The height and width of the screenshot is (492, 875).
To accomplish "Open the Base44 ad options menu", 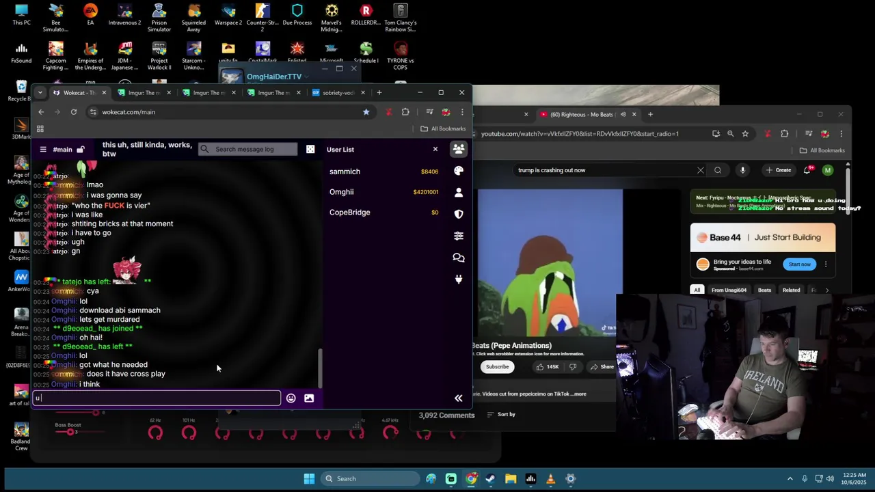I will [826, 264].
